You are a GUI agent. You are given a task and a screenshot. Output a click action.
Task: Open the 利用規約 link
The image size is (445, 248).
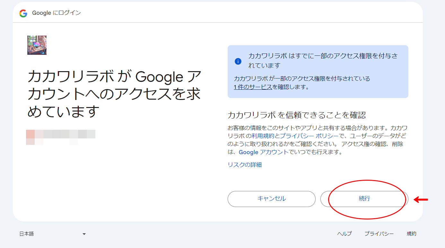263,136
